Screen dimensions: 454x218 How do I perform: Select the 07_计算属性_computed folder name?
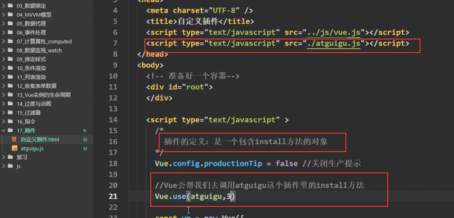(44, 41)
